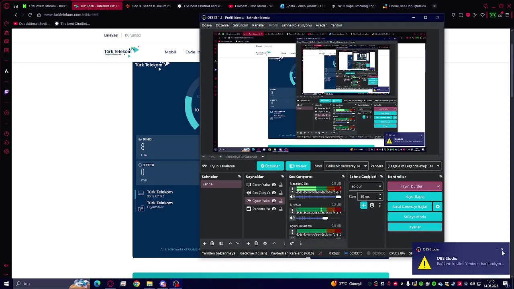514x289 pixels.
Task: Open Görünüm menu in OBS
Action: (x=240, y=25)
